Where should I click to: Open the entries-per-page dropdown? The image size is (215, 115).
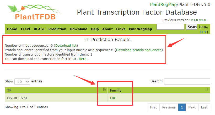pyautogui.click(x=22, y=82)
